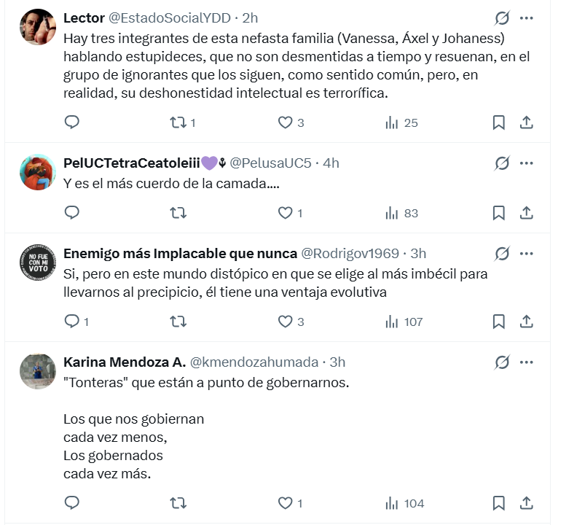Viewport: 577px width, 525px height.
Task: View analytics of PelUCTetraCeatoleiii's tweet showing 83
Action: [x=401, y=213]
